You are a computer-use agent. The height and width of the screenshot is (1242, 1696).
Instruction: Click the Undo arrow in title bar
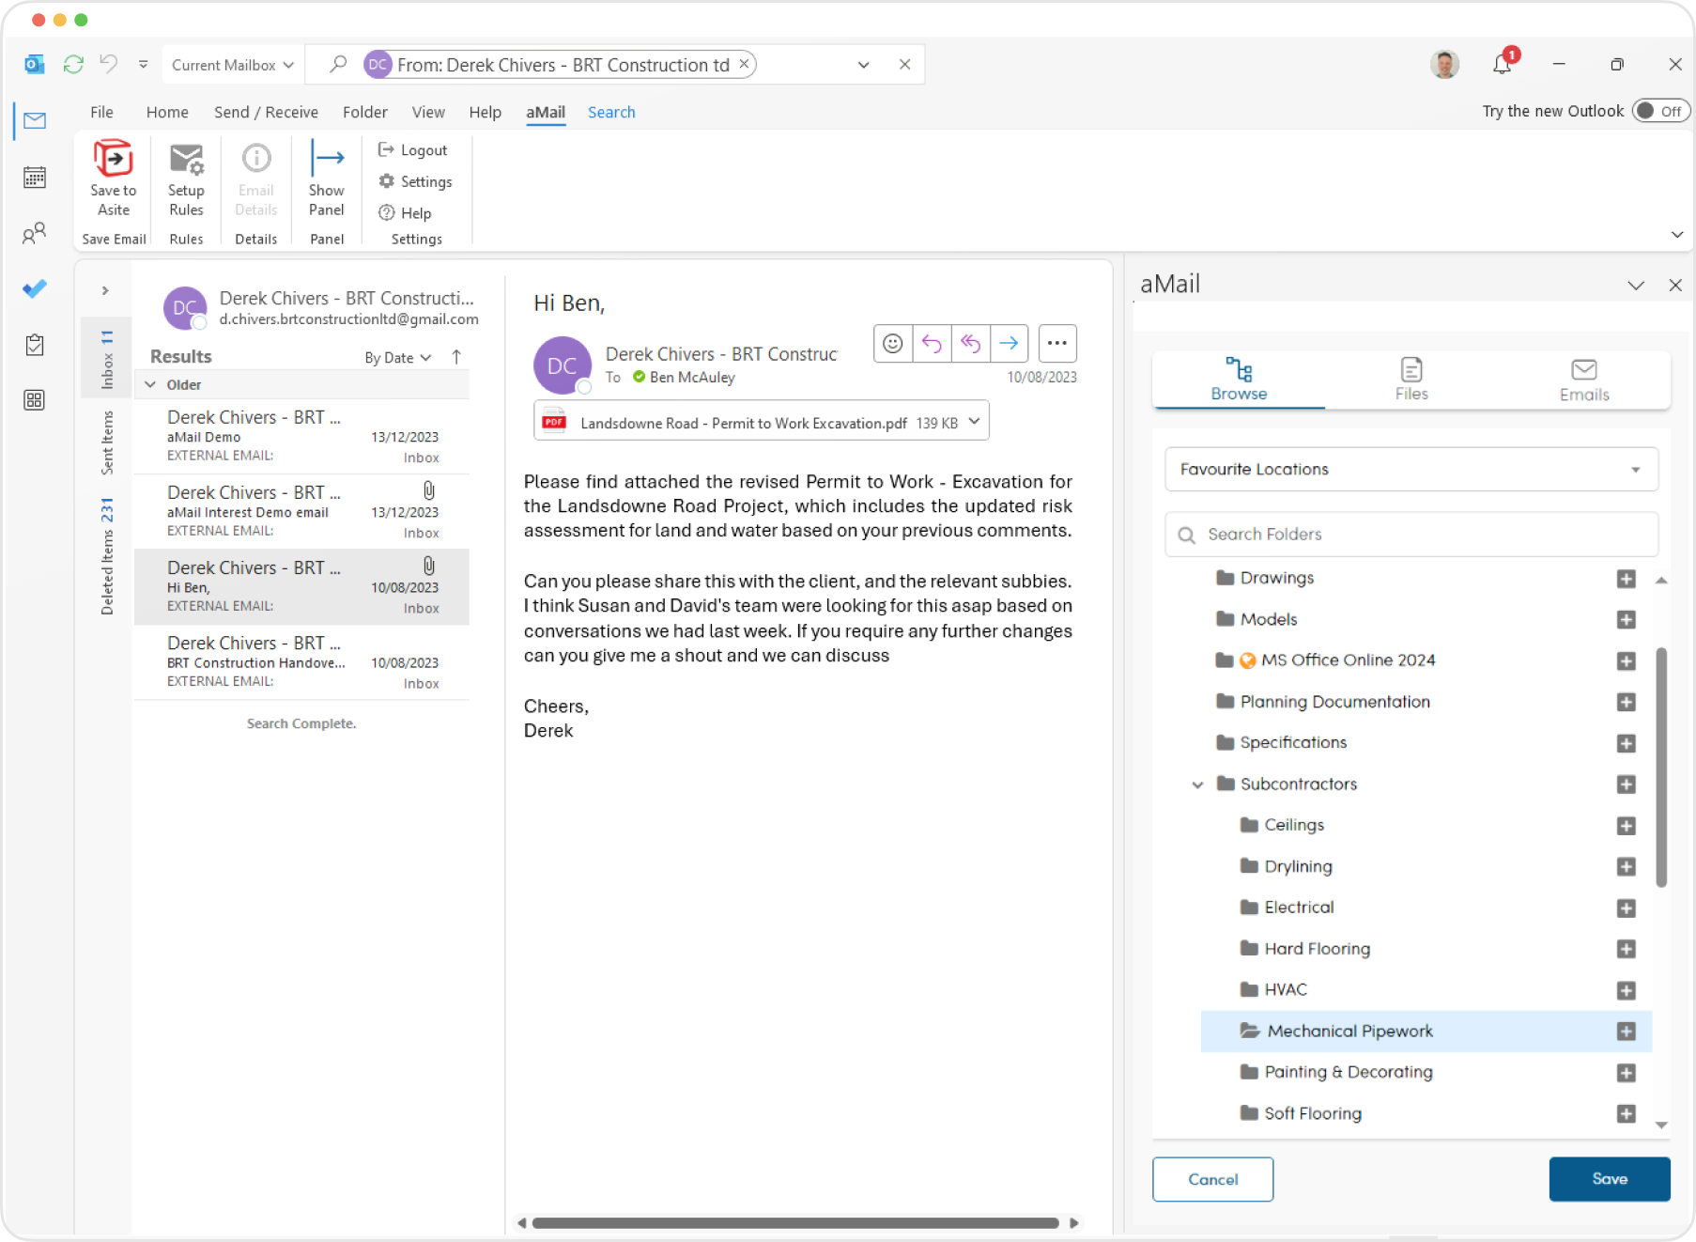pos(109,64)
